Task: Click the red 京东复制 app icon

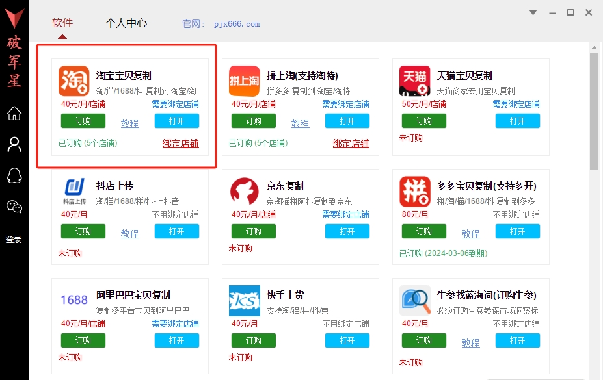Action: [x=245, y=192]
